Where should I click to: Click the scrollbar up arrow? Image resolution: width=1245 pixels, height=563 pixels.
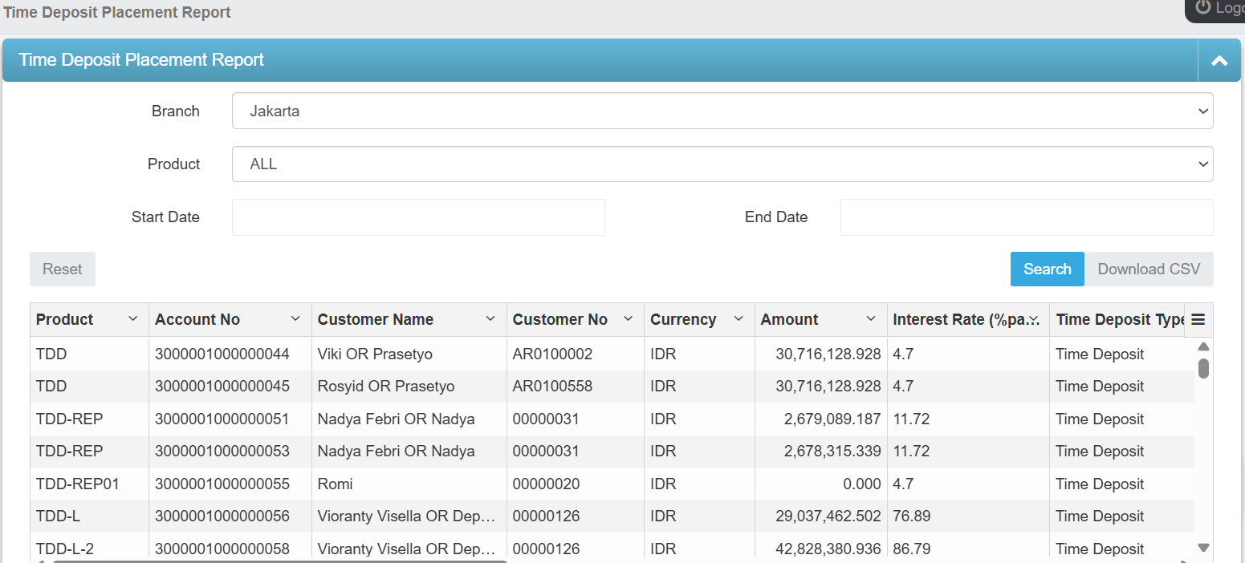click(1202, 346)
